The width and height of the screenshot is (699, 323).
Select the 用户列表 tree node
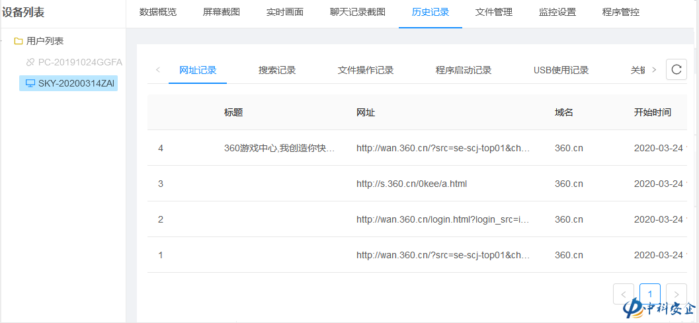point(45,42)
